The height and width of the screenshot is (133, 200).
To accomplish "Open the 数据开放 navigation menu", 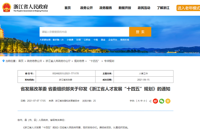I will (125, 8).
